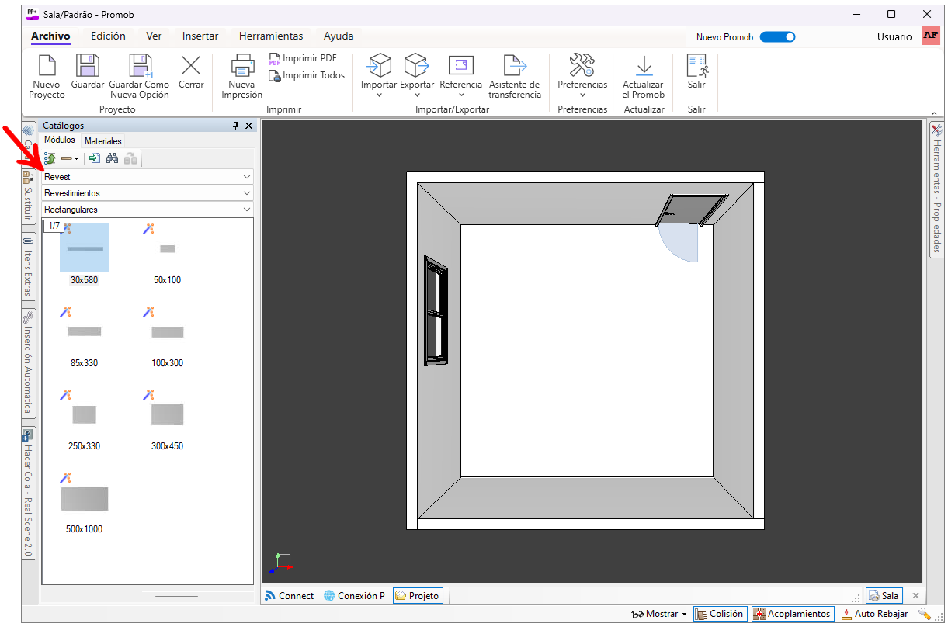Open the Rectangulares combo box
The height and width of the screenshot is (627, 948).
click(148, 210)
